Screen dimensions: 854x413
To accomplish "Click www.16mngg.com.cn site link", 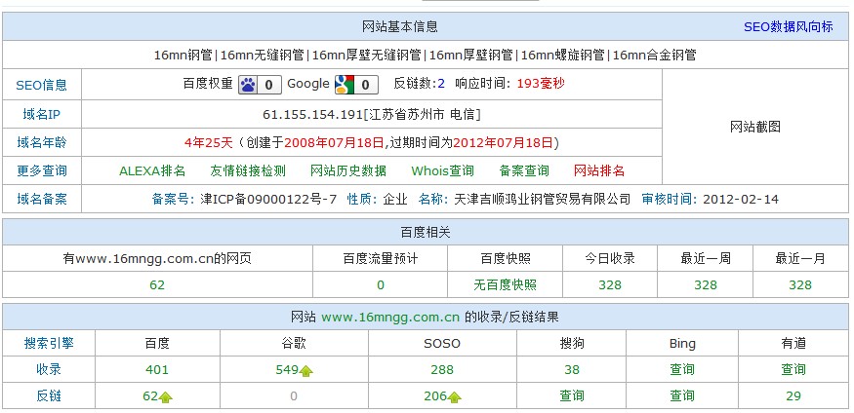I will [x=390, y=318].
